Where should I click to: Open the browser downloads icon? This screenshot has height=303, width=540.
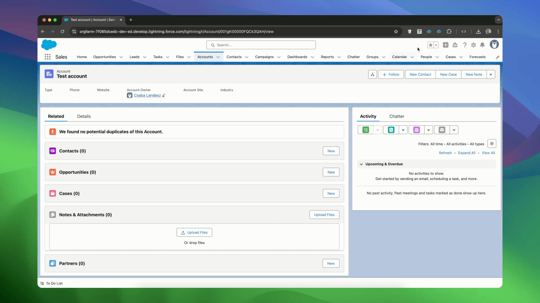coord(478,31)
